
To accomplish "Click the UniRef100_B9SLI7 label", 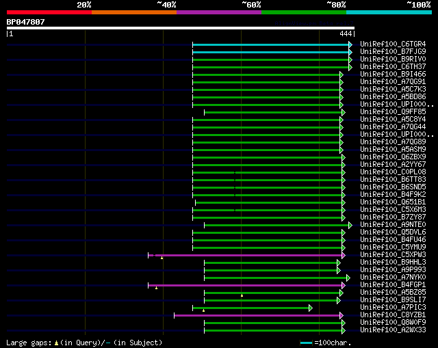I will click(x=393, y=300).
